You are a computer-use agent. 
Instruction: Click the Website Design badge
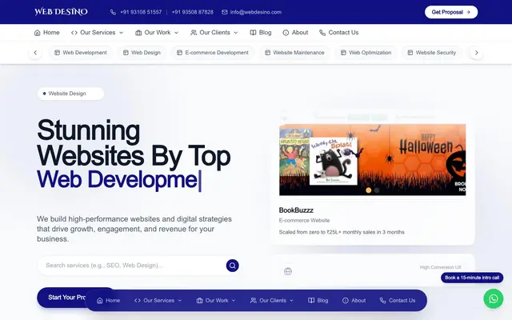(70, 94)
